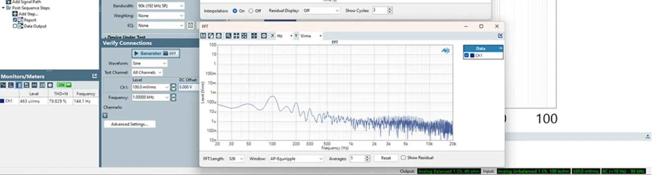Screen dimensions: 652x175
Task: Click the undock icon in FFT window
Action: (x=500, y=36)
